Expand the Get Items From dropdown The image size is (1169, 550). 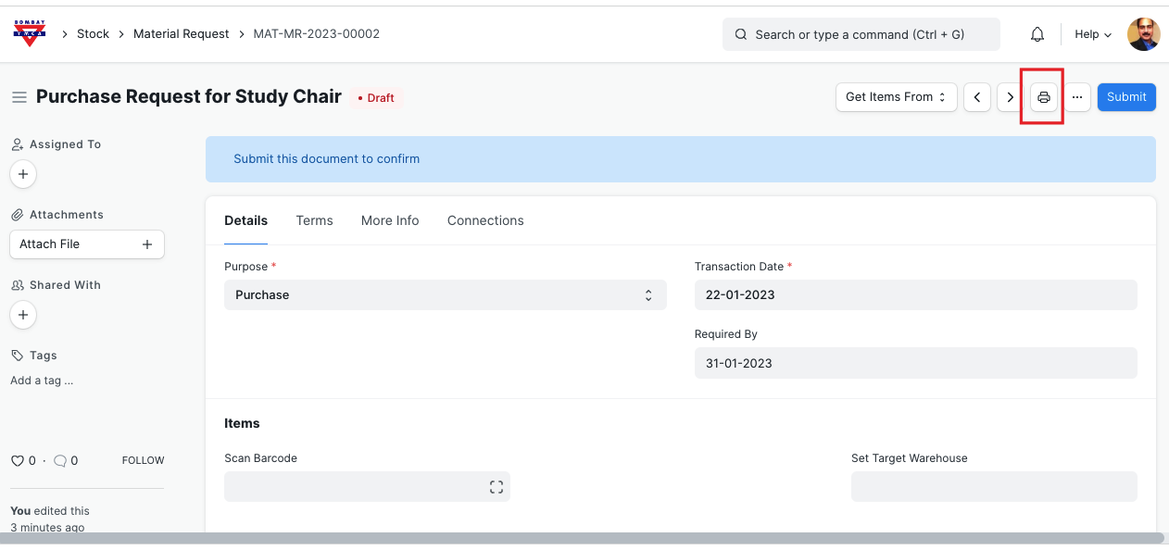[896, 97]
